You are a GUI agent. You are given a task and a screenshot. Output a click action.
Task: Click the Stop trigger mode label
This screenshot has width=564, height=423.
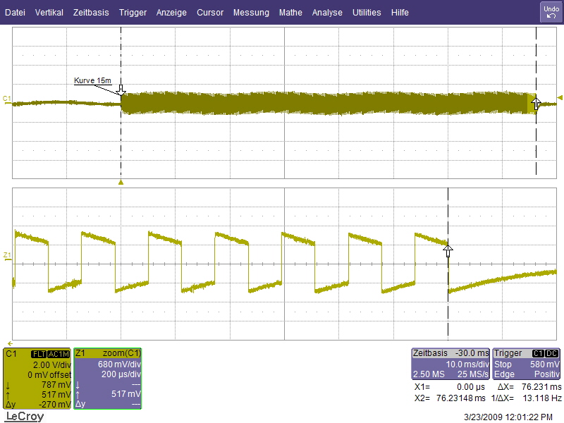(x=503, y=364)
